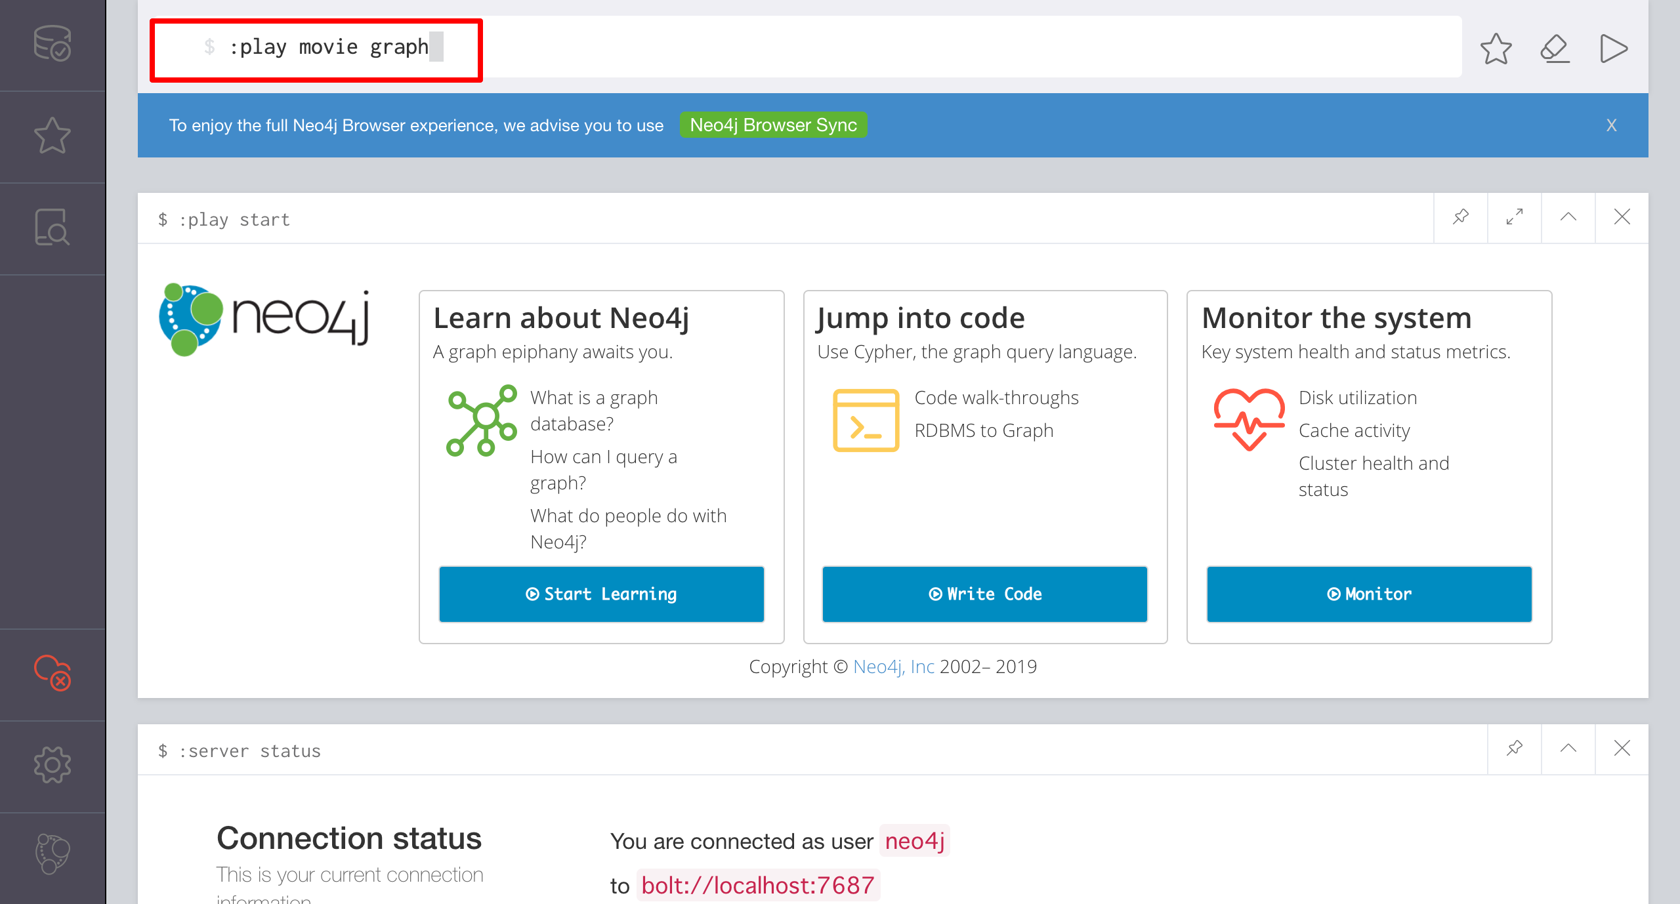The height and width of the screenshot is (904, 1680).
Task: Pin the :play start frame
Action: pos(1461,217)
